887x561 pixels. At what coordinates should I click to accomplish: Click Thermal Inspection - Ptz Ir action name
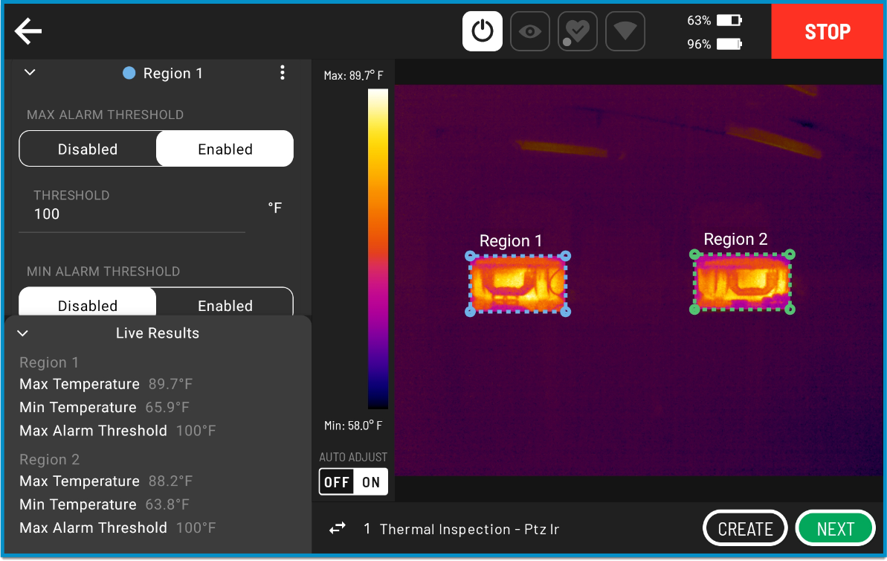[x=469, y=529]
